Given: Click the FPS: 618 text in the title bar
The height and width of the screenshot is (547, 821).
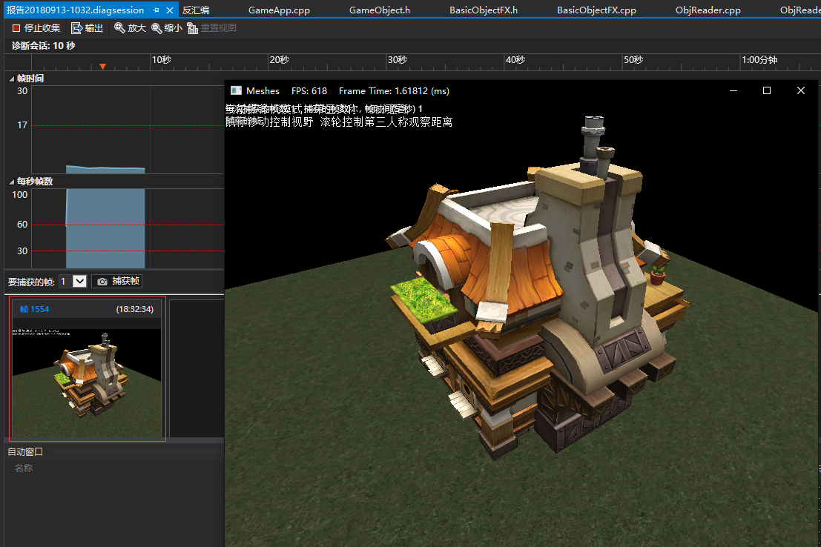Looking at the screenshot, I should [x=309, y=91].
